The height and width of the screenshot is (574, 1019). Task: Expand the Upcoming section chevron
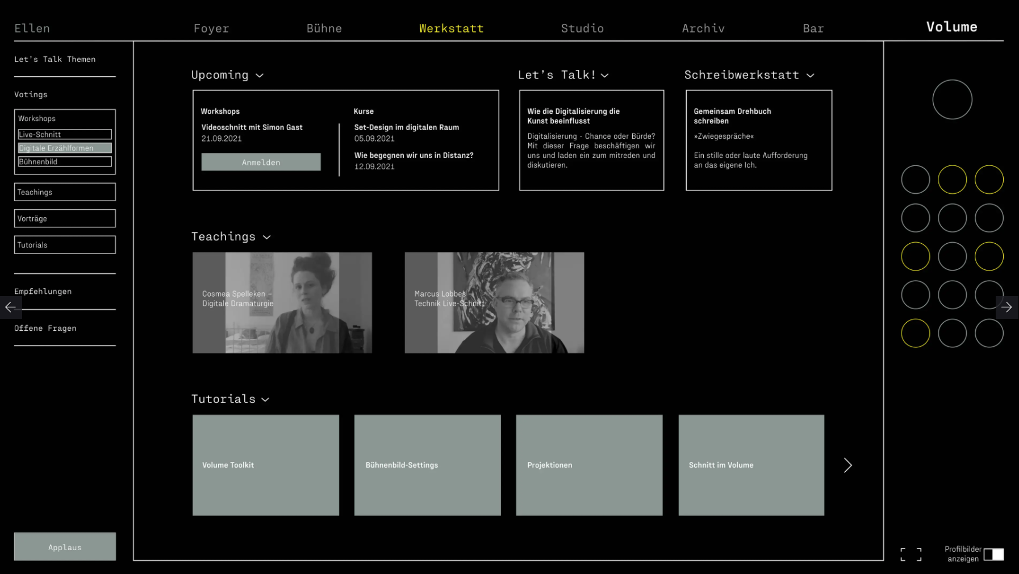tap(260, 76)
